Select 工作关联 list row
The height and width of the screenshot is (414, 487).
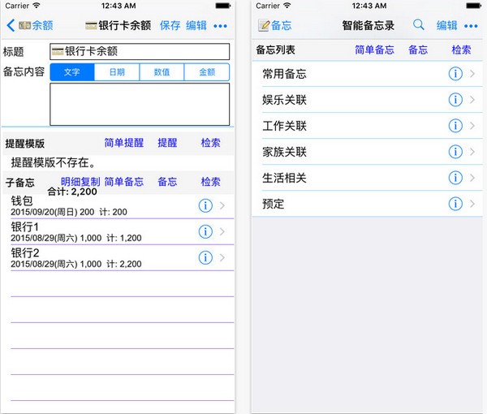(x=368, y=126)
